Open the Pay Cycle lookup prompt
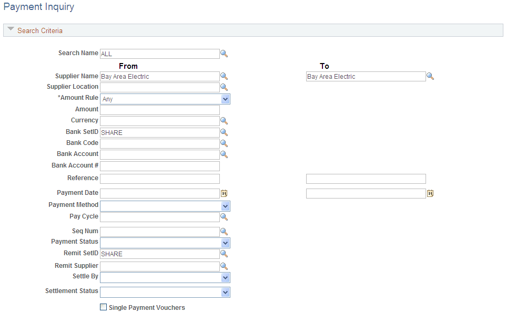The height and width of the screenshot is (313, 506). [x=224, y=217]
